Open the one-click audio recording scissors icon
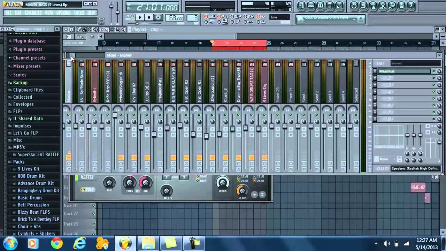 (382, 6)
